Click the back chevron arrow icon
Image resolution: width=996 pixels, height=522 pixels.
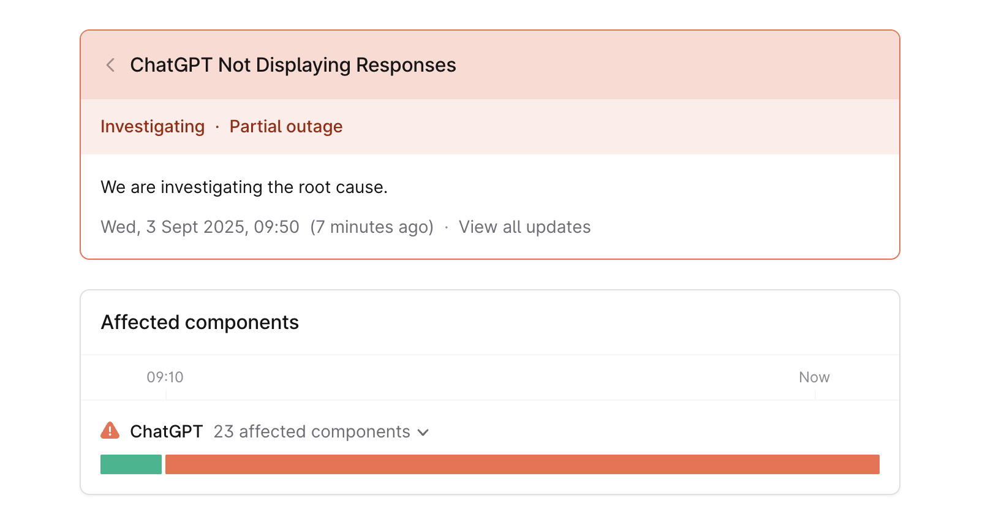(110, 65)
